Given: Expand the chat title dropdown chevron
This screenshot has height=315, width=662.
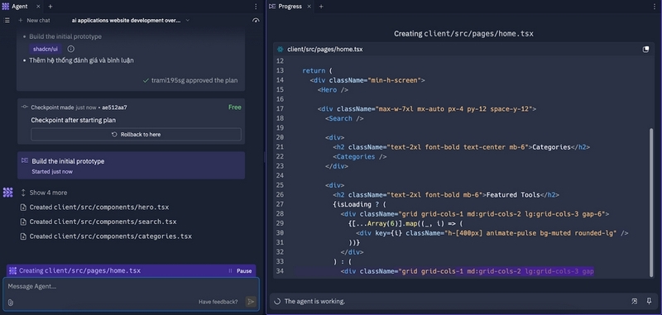Looking at the screenshot, I should [x=188, y=20].
